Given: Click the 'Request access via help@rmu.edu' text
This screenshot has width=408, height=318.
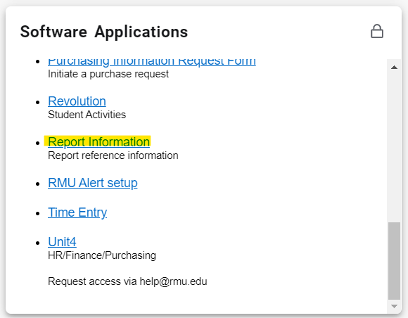Looking at the screenshot, I should [x=127, y=281].
